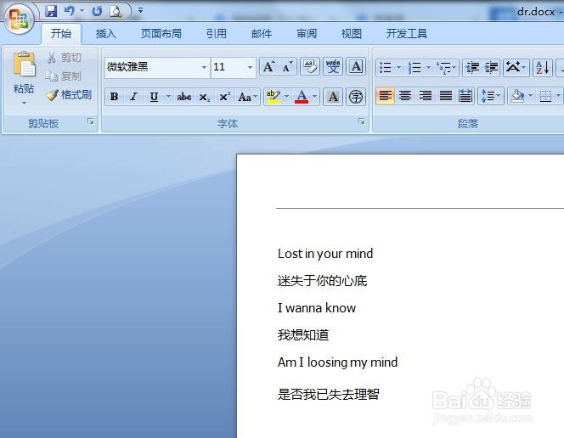Expand the font size dropdown list
The image size is (564, 438).
point(250,67)
